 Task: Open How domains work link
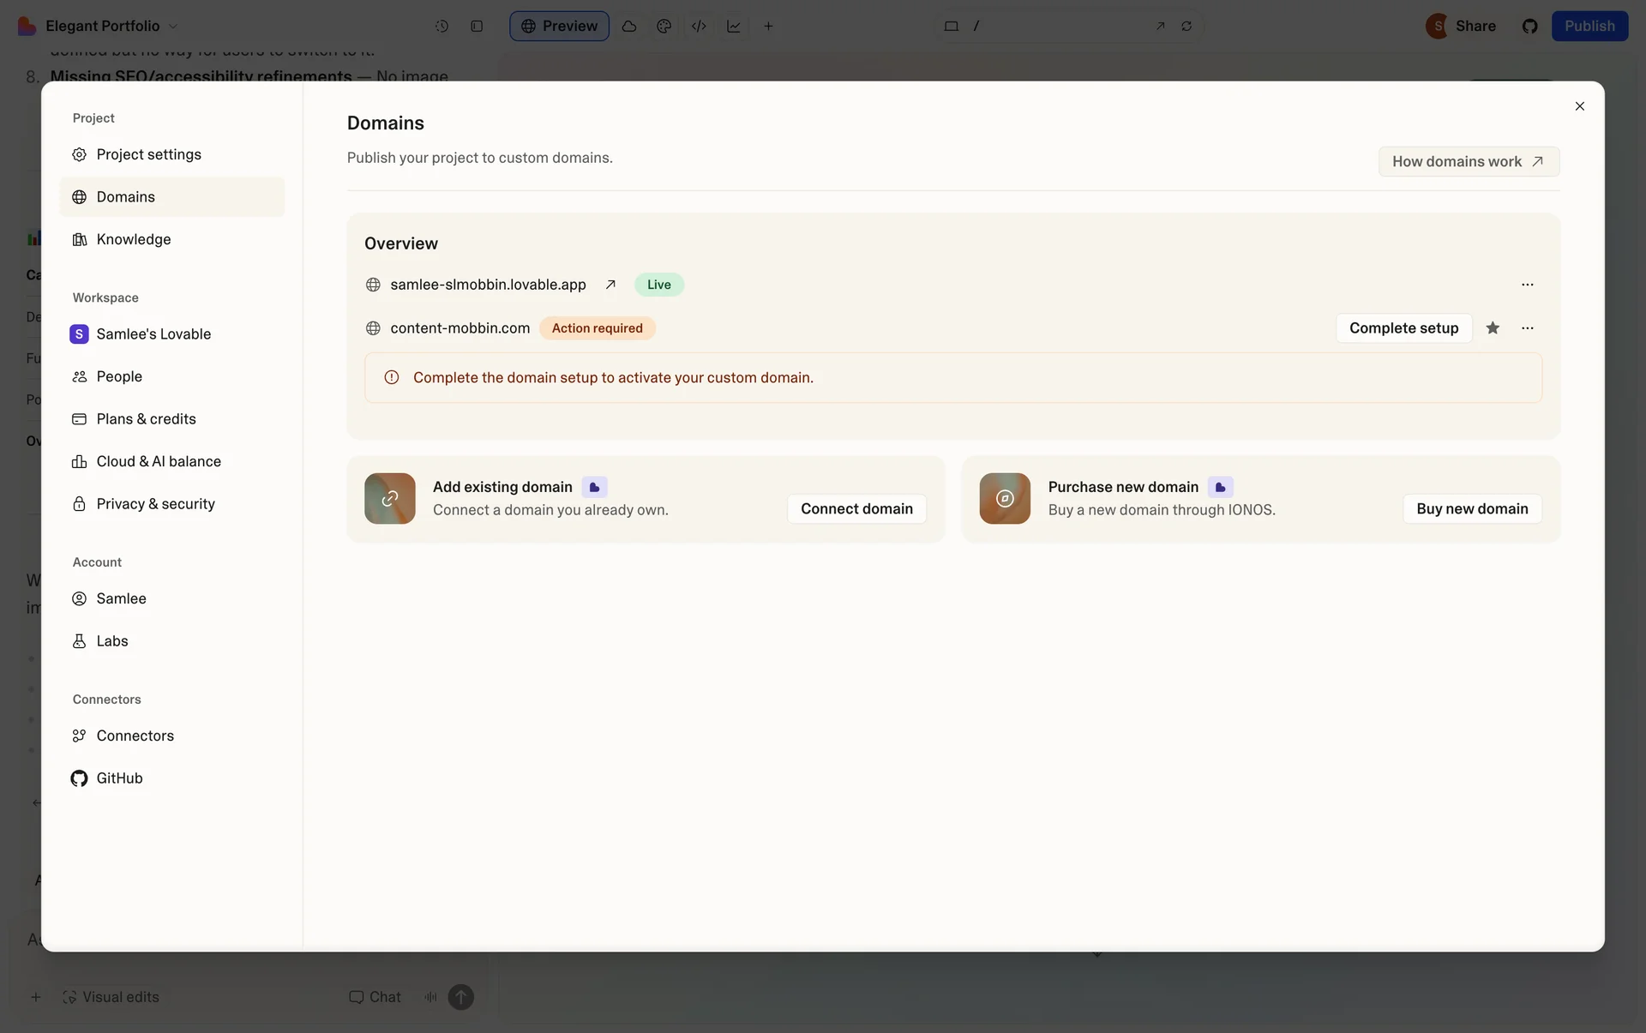tap(1468, 161)
